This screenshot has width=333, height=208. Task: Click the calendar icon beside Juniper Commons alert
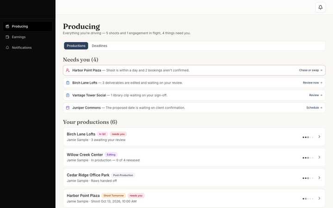click(x=68, y=108)
